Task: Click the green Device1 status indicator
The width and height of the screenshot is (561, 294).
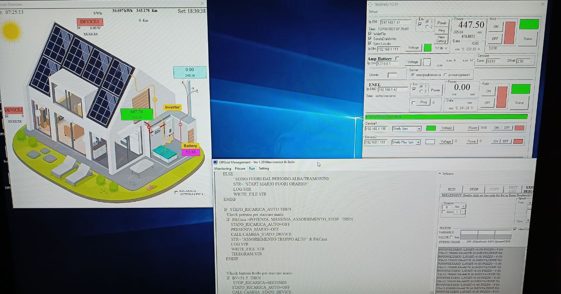Action: [431, 128]
